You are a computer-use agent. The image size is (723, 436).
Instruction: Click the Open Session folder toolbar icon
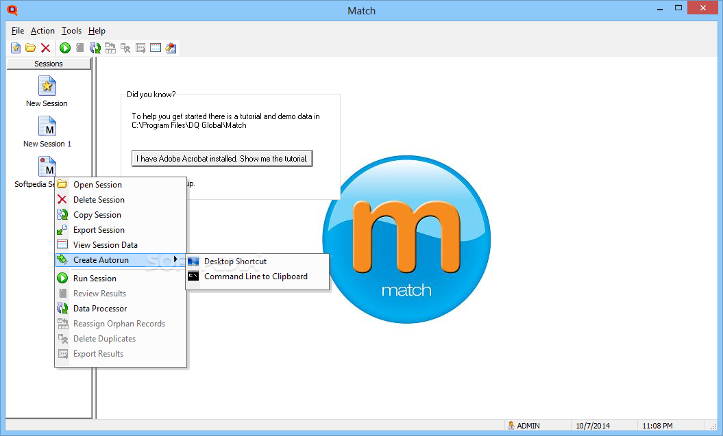[x=30, y=48]
